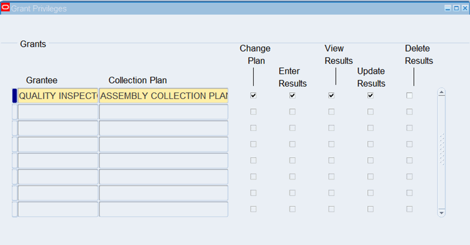Click scrollbar down arrow in Grants list
Image resolution: width=470 pixels, height=245 pixels.
[442, 213]
